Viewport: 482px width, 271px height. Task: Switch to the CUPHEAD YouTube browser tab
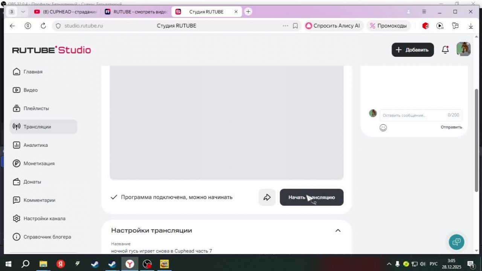pyautogui.click(x=65, y=12)
